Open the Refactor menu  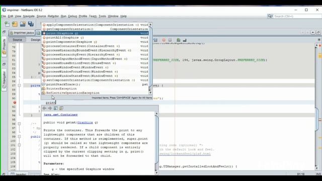click(x=53, y=16)
